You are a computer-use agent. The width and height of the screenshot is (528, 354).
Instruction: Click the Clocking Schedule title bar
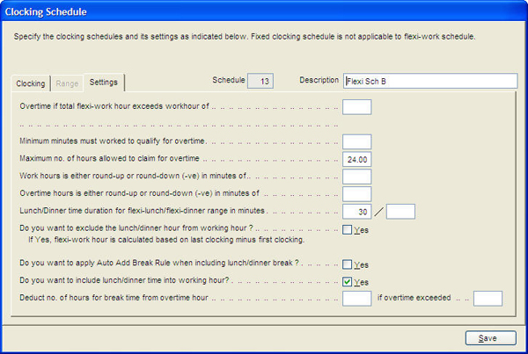coord(264,11)
